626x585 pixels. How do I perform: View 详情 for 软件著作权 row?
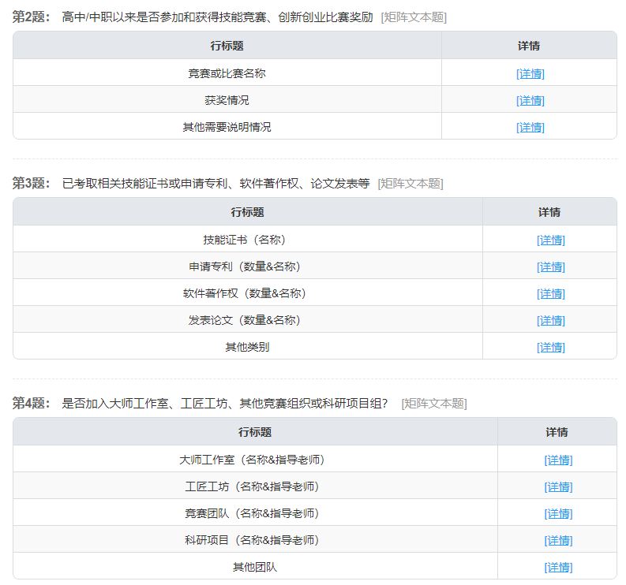click(x=550, y=293)
